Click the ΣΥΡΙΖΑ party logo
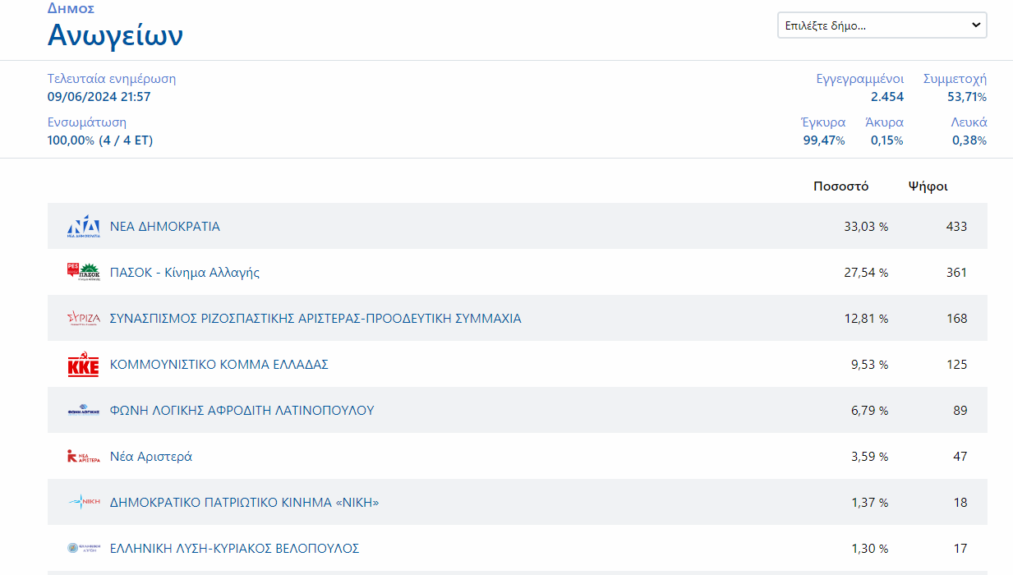 [83, 319]
